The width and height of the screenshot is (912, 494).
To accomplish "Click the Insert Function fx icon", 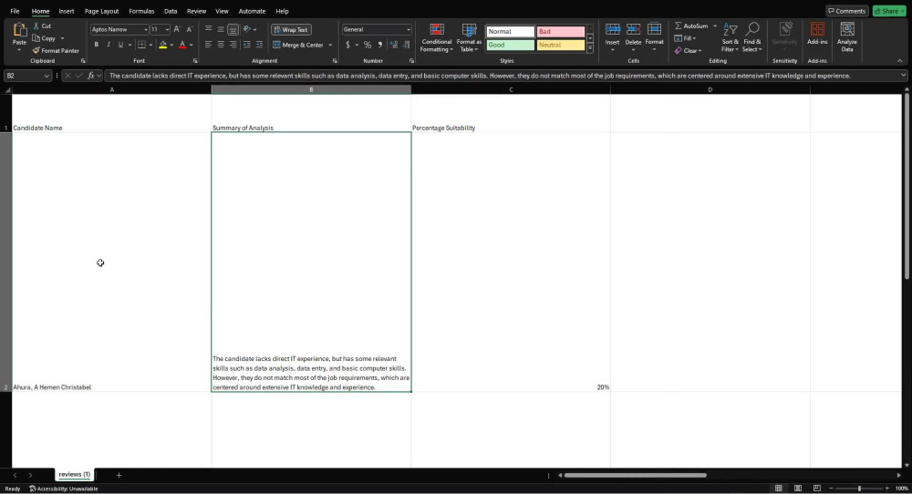I will (91, 76).
